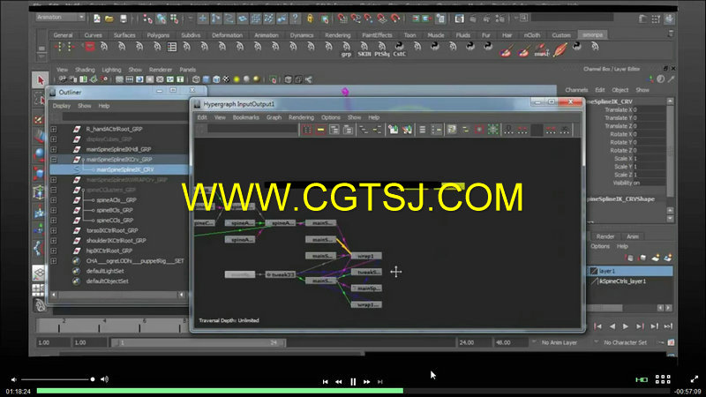Expand hipIKCtrlRoot_GRP in Outliner
This screenshot has width=706, height=397.
click(x=54, y=251)
